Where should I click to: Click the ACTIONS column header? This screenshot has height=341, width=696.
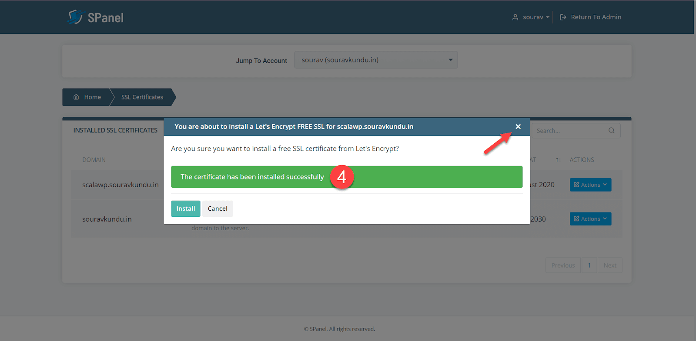pyautogui.click(x=582, y=160)
